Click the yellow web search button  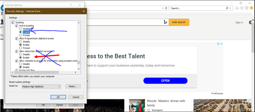point(179,22)
